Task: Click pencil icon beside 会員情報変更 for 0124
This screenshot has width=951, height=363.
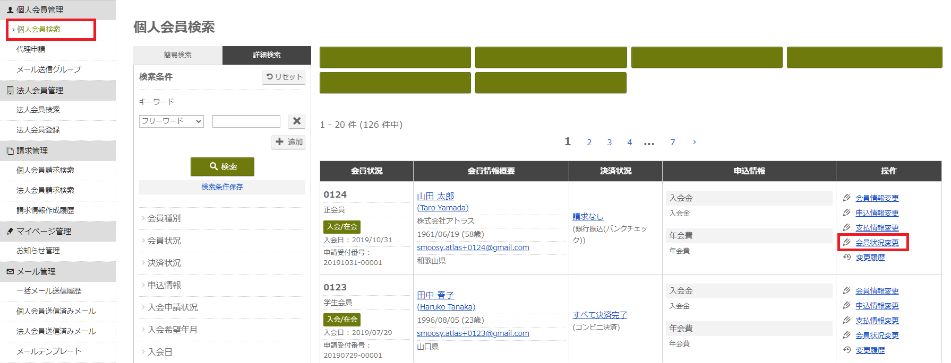Action: [x=847, y=198]
